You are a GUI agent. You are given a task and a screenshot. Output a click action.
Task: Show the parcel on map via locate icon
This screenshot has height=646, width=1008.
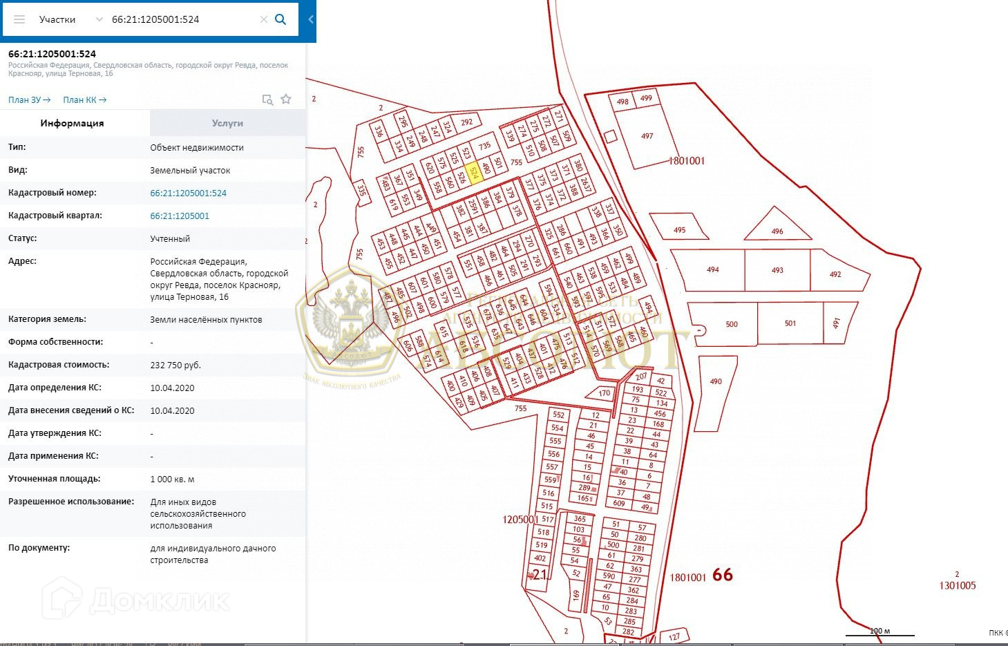pos(267,99)
